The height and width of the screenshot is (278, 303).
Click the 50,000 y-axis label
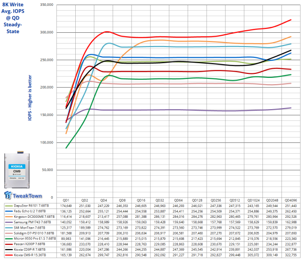click(47, 170)
